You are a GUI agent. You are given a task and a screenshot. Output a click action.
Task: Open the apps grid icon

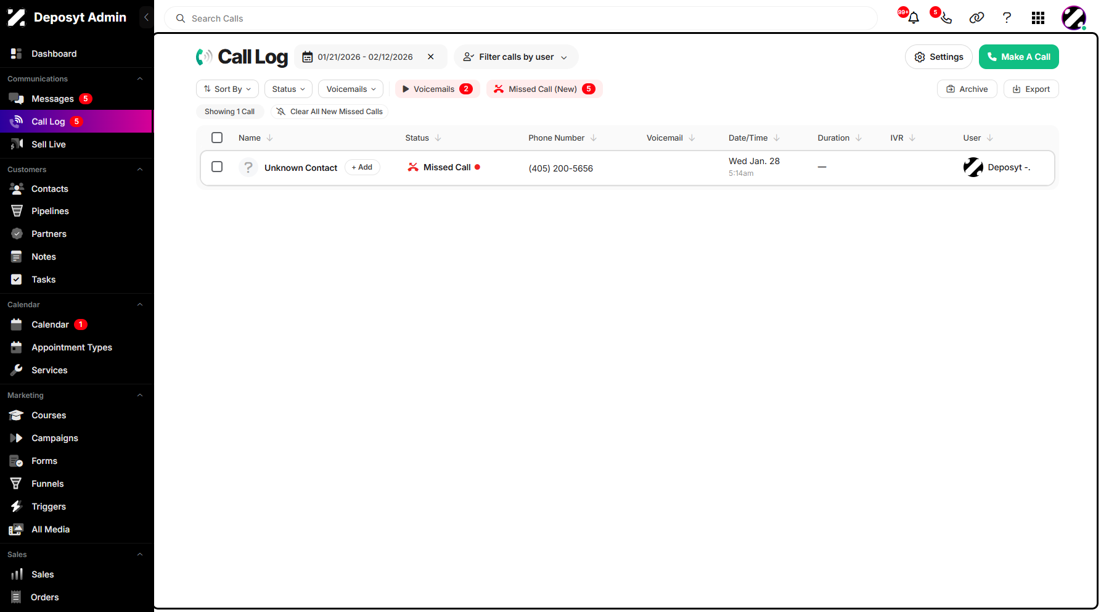(1038, 18)
